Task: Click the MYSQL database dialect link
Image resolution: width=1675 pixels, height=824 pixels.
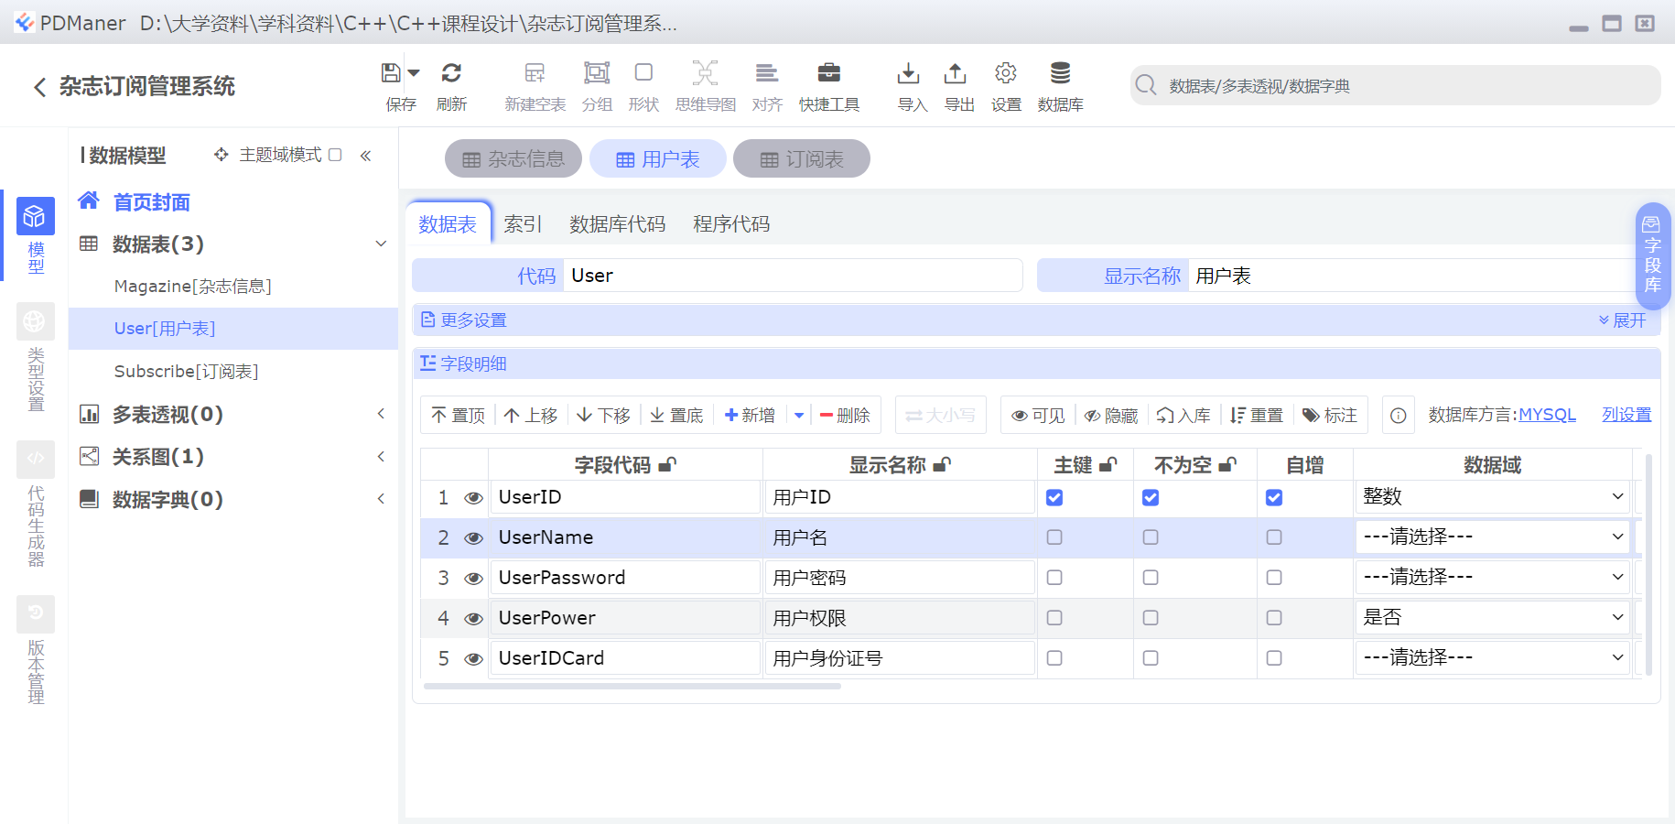Action: [x=1548, y=414]
